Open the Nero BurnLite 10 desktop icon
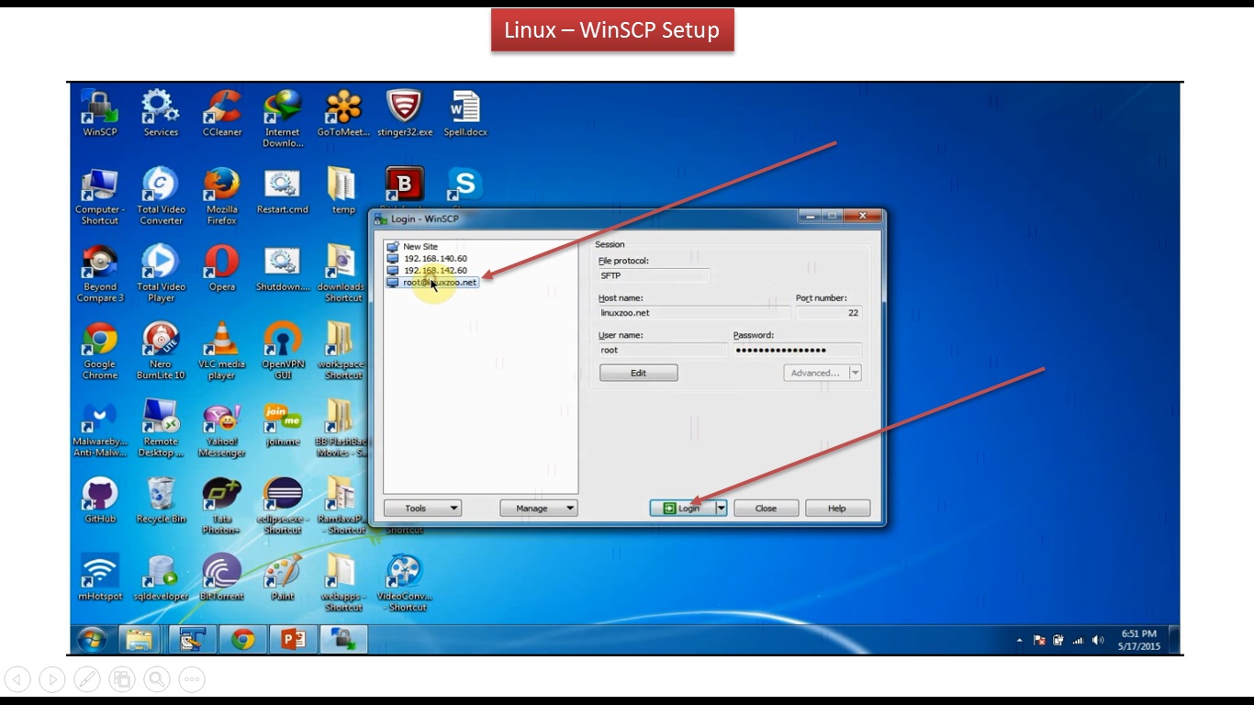Viewport: 1254px width, 705px height. pyautogui.click(x=161, y=351)
